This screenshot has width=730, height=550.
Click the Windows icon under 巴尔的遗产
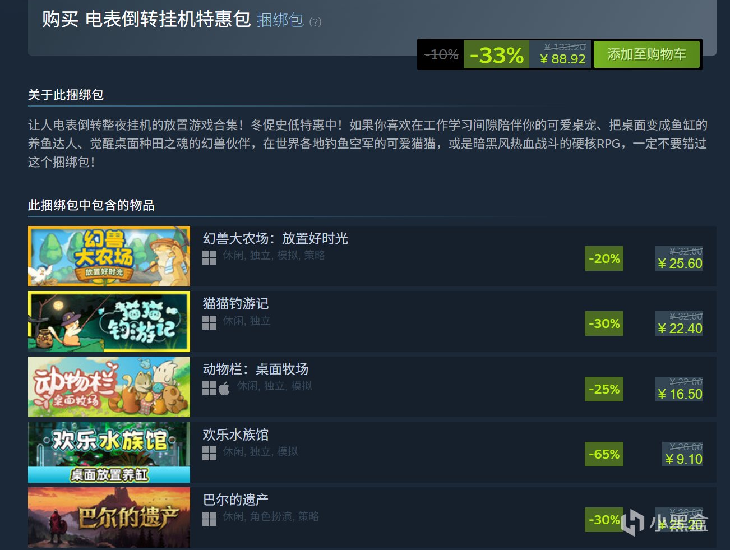coord(209,519)
